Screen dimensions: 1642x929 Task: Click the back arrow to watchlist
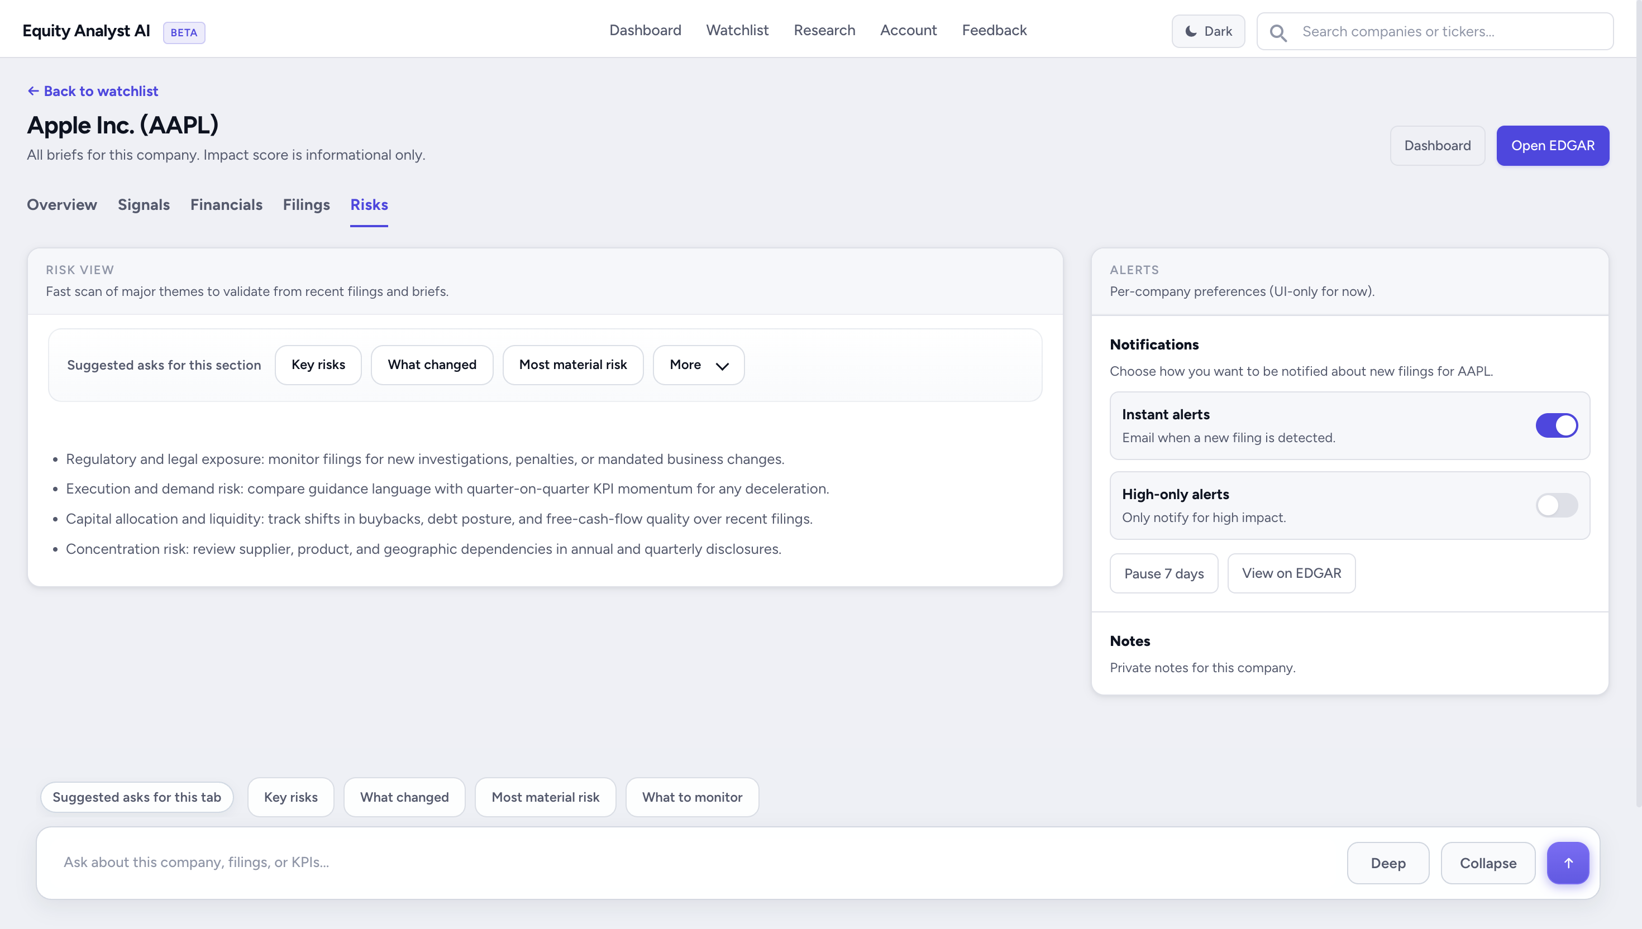(33, 91)
